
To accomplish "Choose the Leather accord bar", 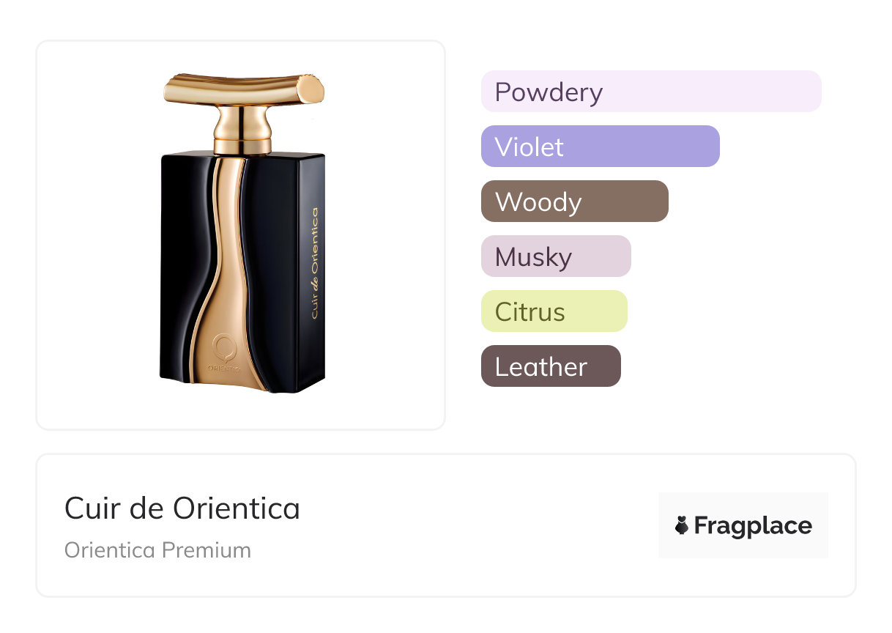I will tap(550, 366).
